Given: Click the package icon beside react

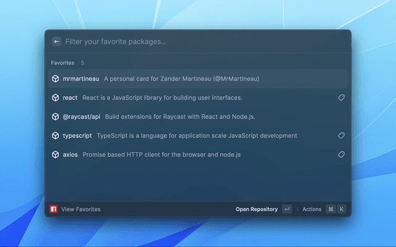Looking at the screenshot, I should pos(55,98).
